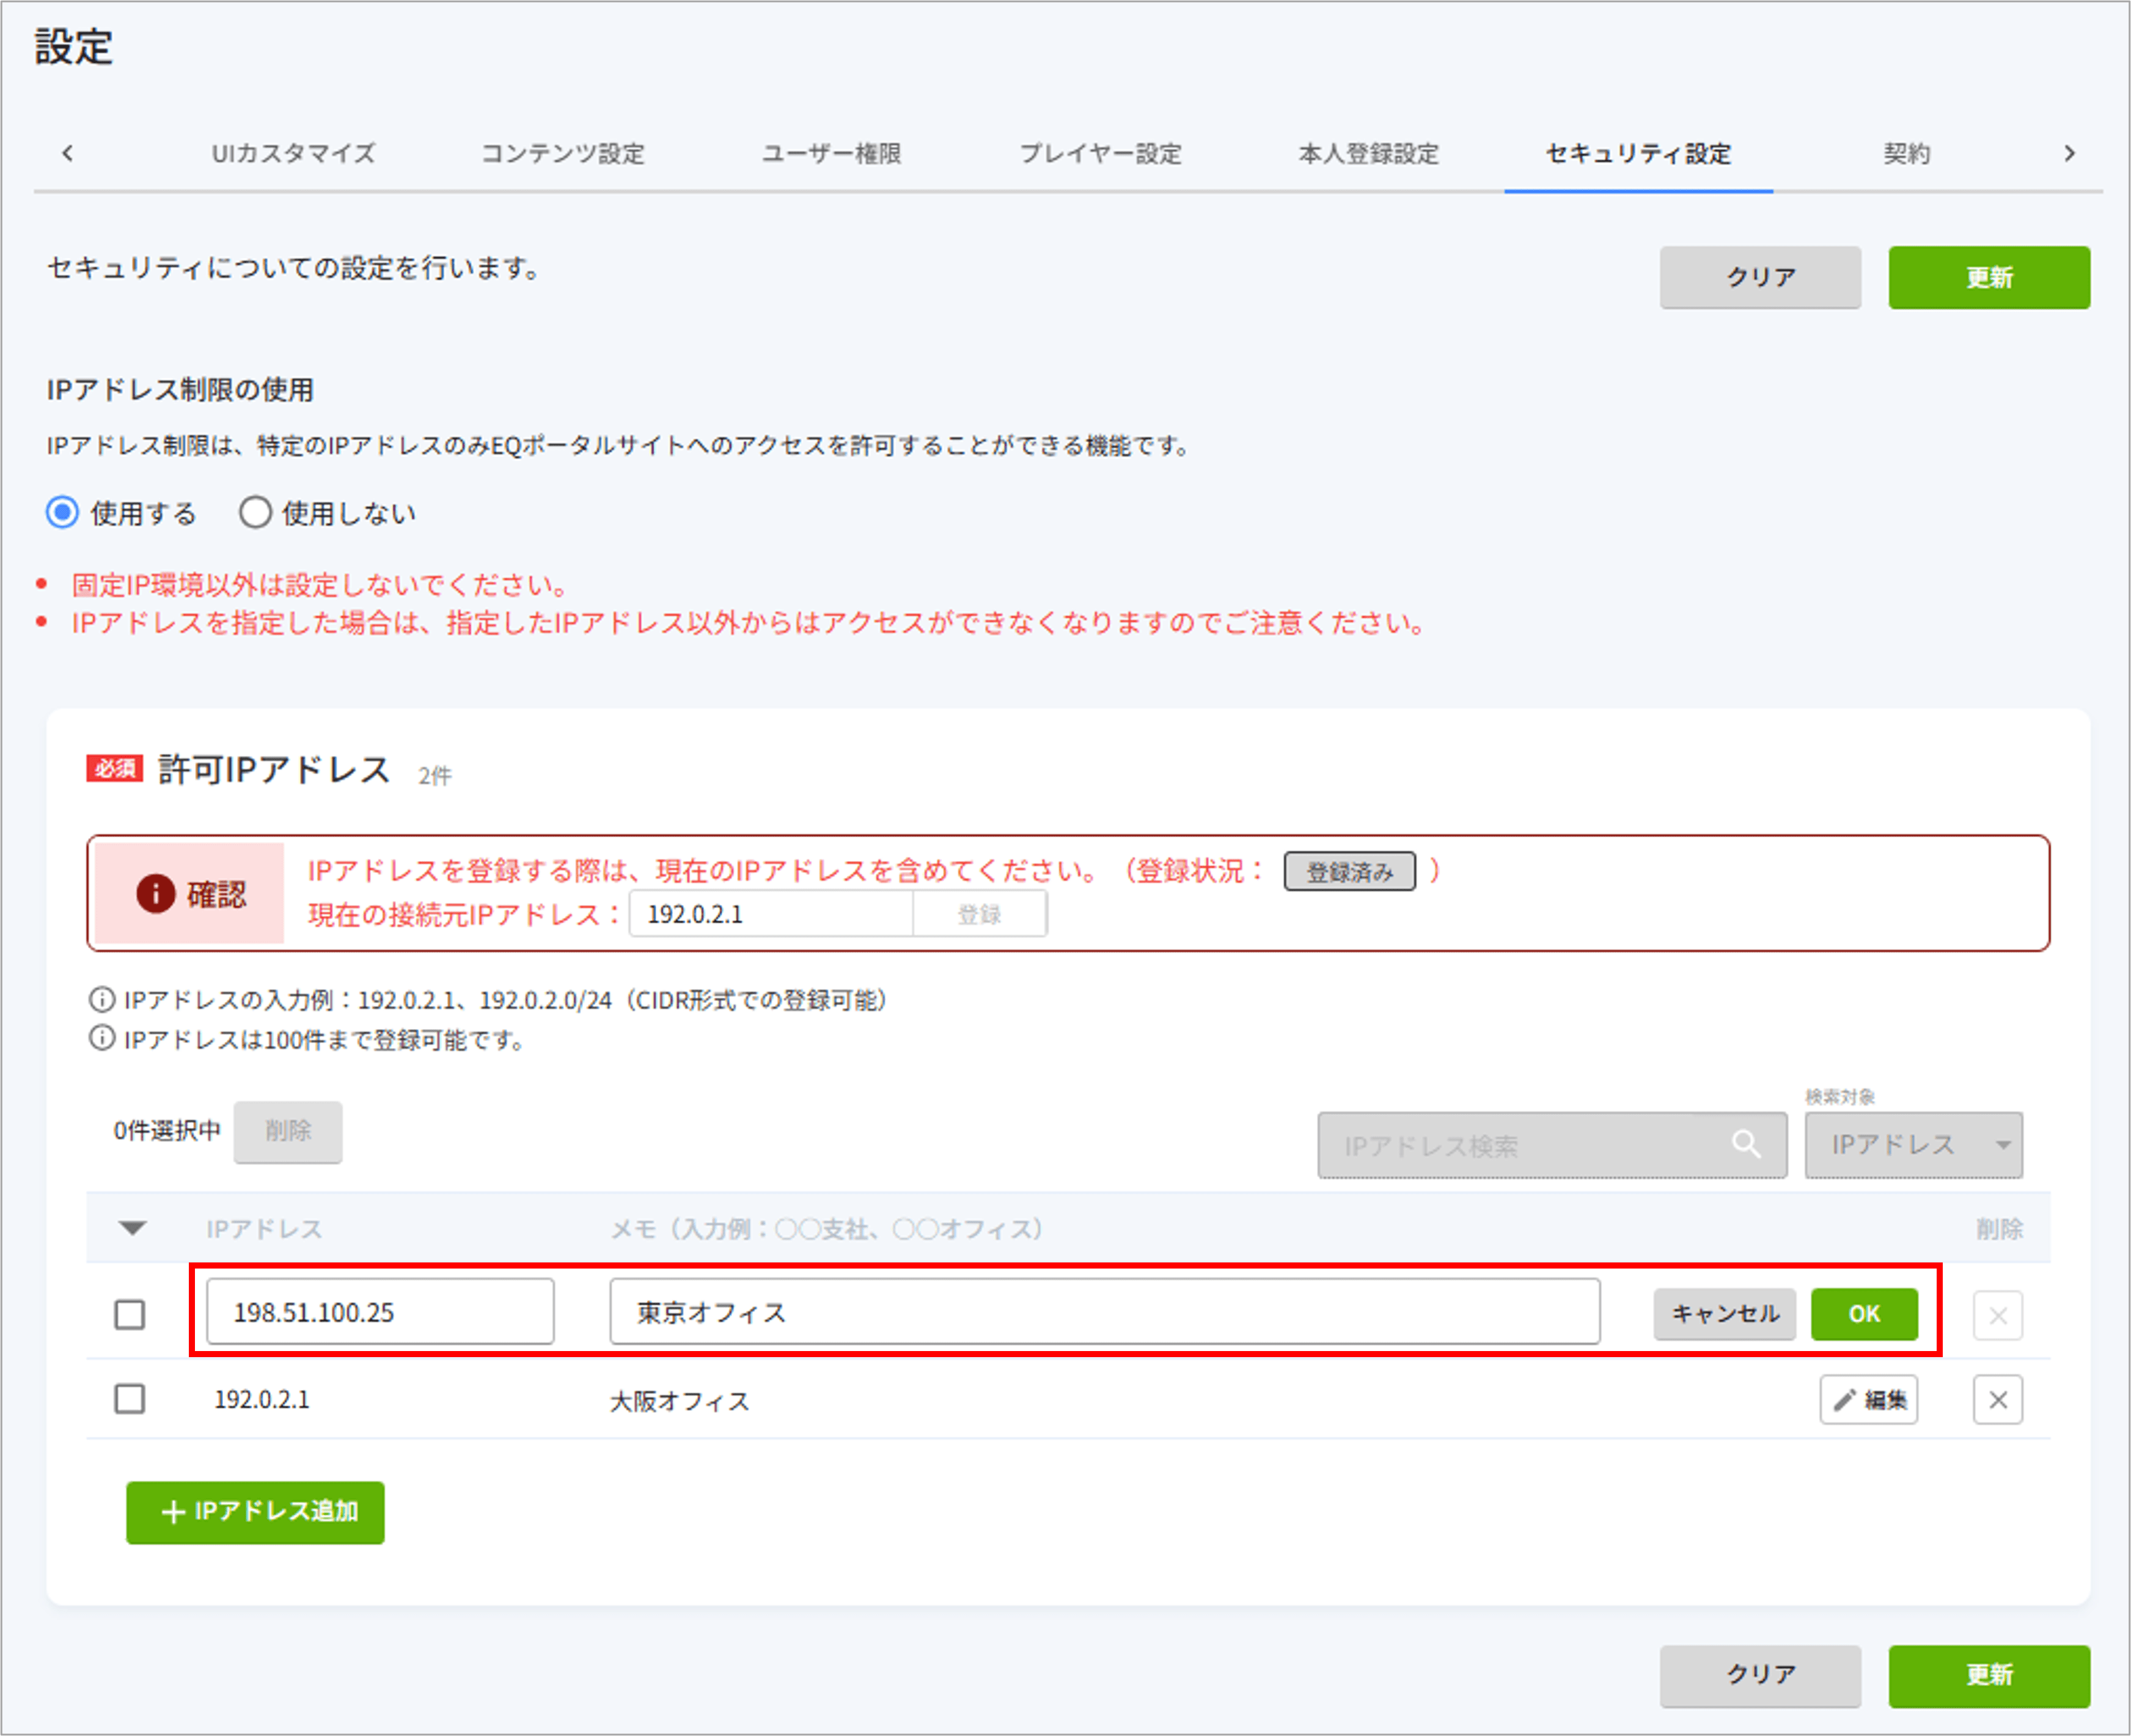
Task: Expand the table header select-all triangle
Action: tap(132, 1228)
